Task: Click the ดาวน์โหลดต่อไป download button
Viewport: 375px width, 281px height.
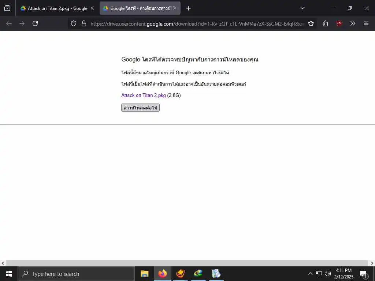Action: point(140,108)
